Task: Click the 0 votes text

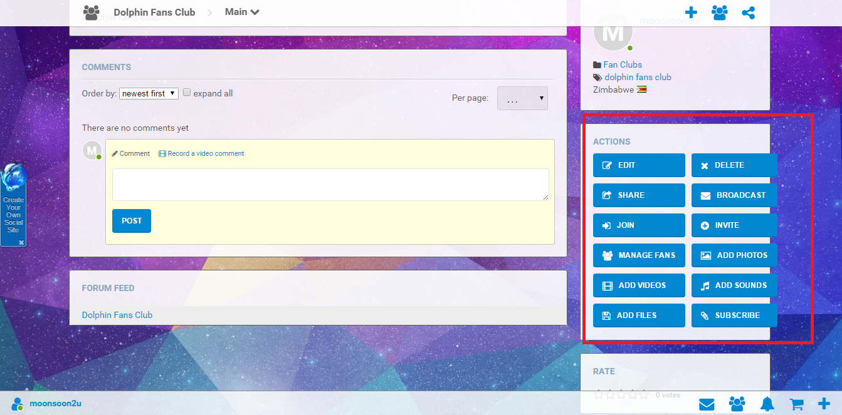Action: coord(668,396)
